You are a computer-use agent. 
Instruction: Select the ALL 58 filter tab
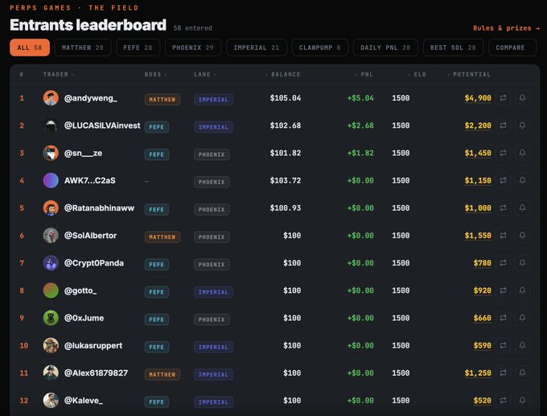coord(30,47)
